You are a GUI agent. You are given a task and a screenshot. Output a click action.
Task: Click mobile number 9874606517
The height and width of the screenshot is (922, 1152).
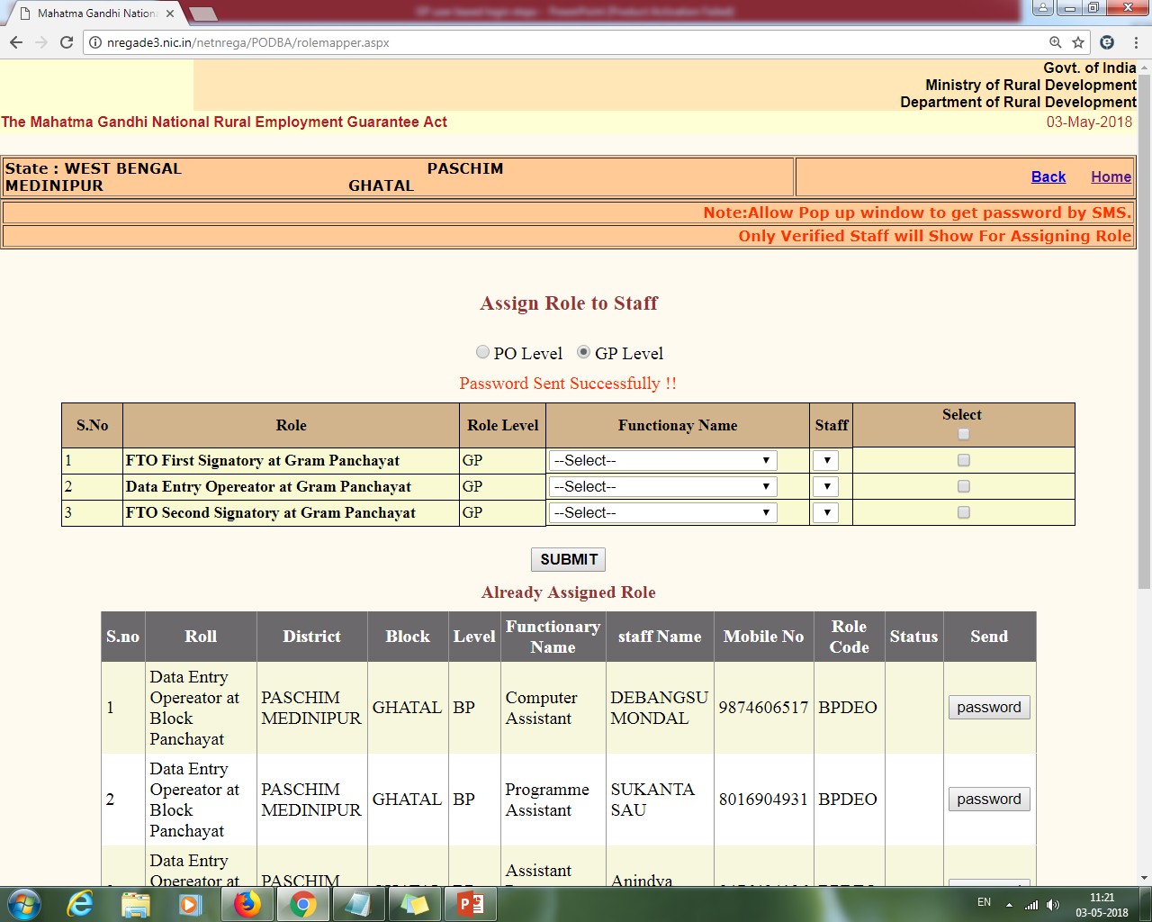click(x=763, y=708)
